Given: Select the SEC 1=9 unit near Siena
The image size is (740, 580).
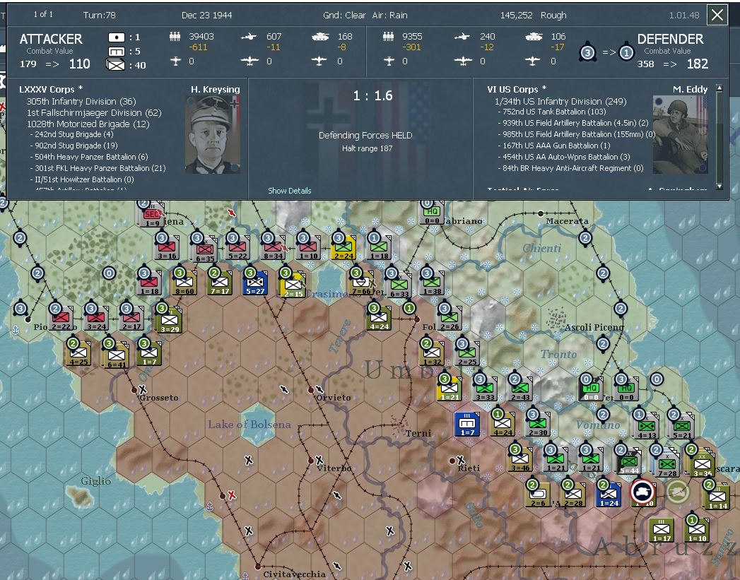Looking at the screenshot, I should (151, 215).
